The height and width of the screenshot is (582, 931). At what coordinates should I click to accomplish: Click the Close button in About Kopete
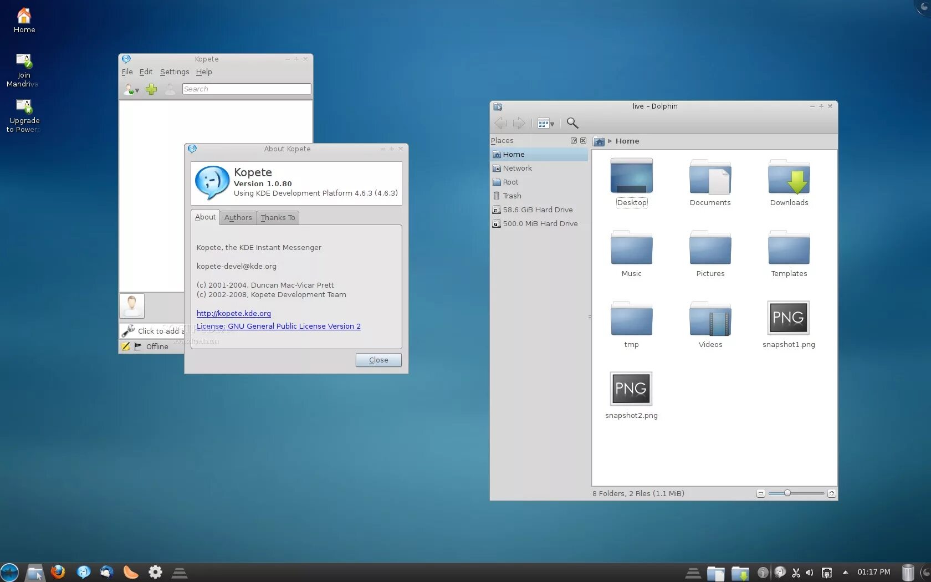[378, 360]
